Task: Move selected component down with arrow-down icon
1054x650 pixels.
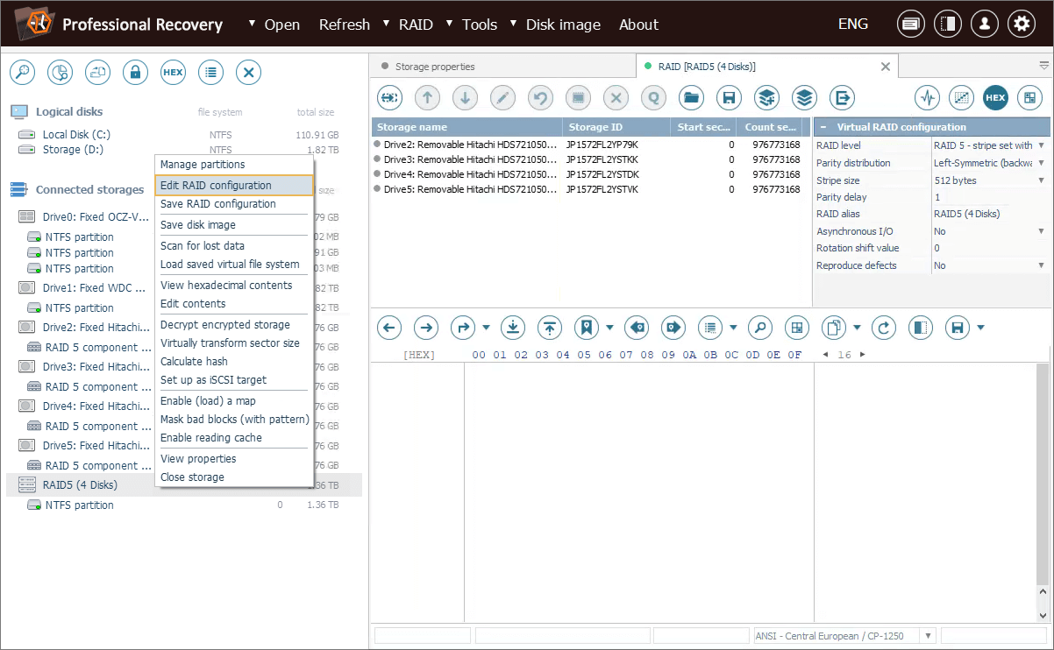Action: point(465,97)
